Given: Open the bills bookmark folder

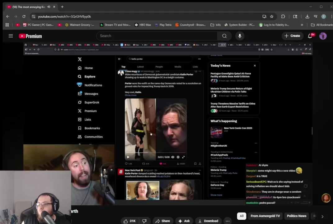Looking at the screenshot, I should pos(215,25).
